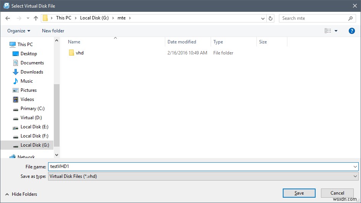
Task: Click the forward navigation arrow
Action: pos(19,18)
